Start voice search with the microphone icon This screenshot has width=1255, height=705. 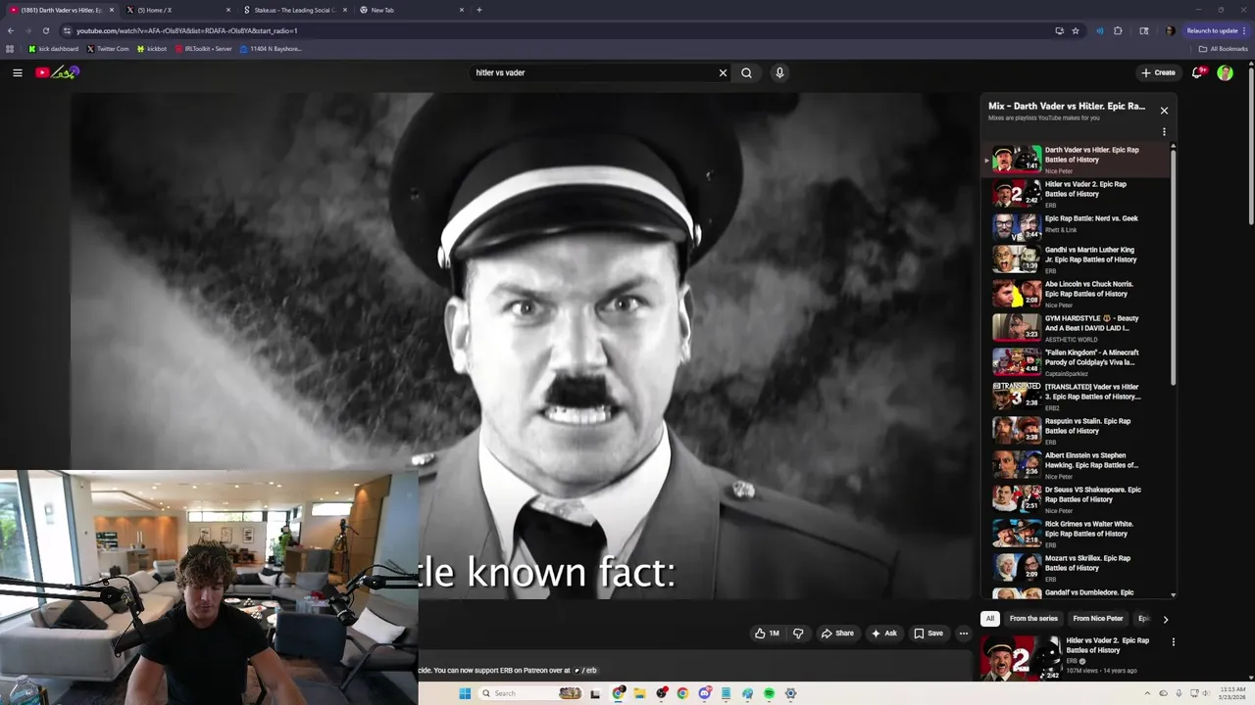(779, 72)
